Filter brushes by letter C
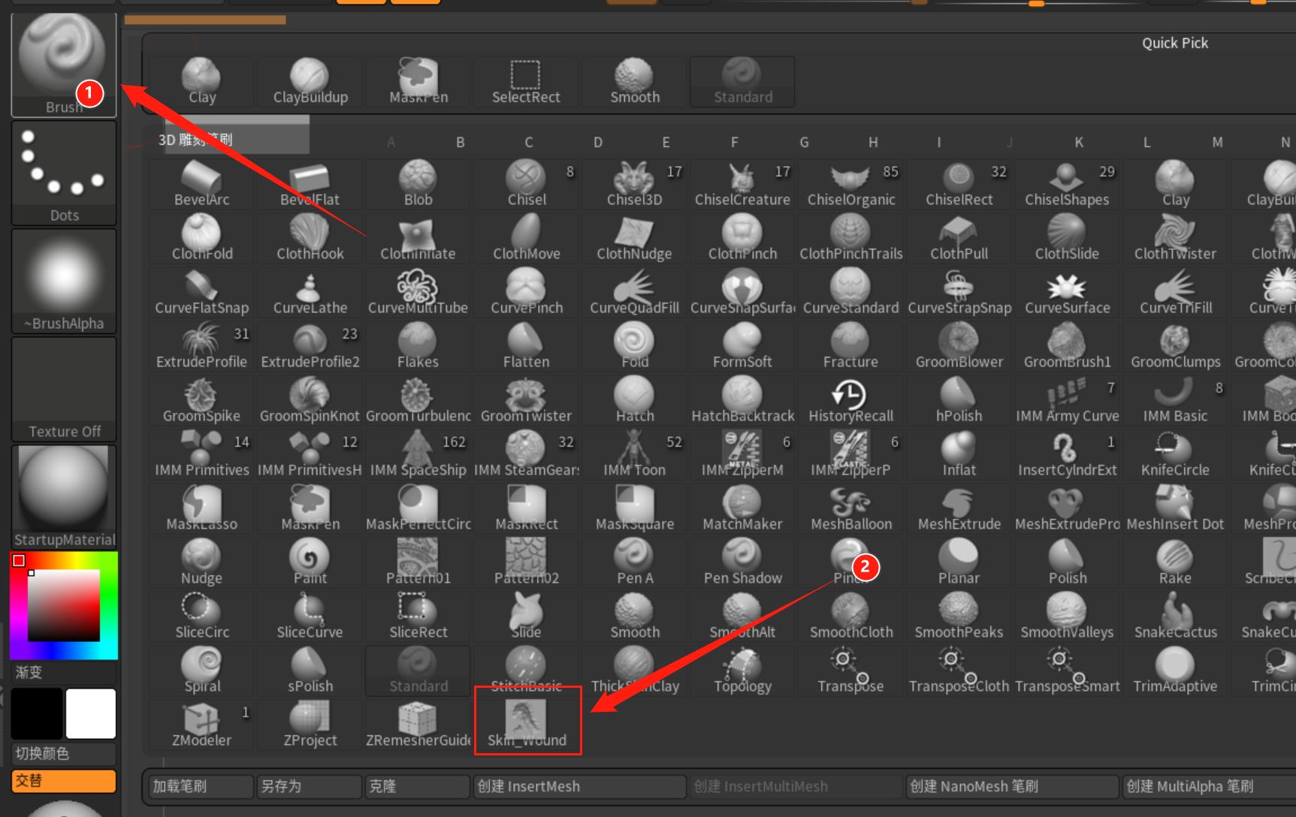 click(x=529, y=142)
